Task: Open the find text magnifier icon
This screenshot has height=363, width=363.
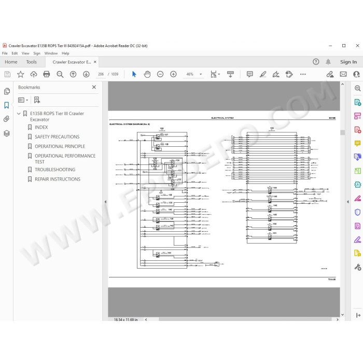Action: point(60,74)
